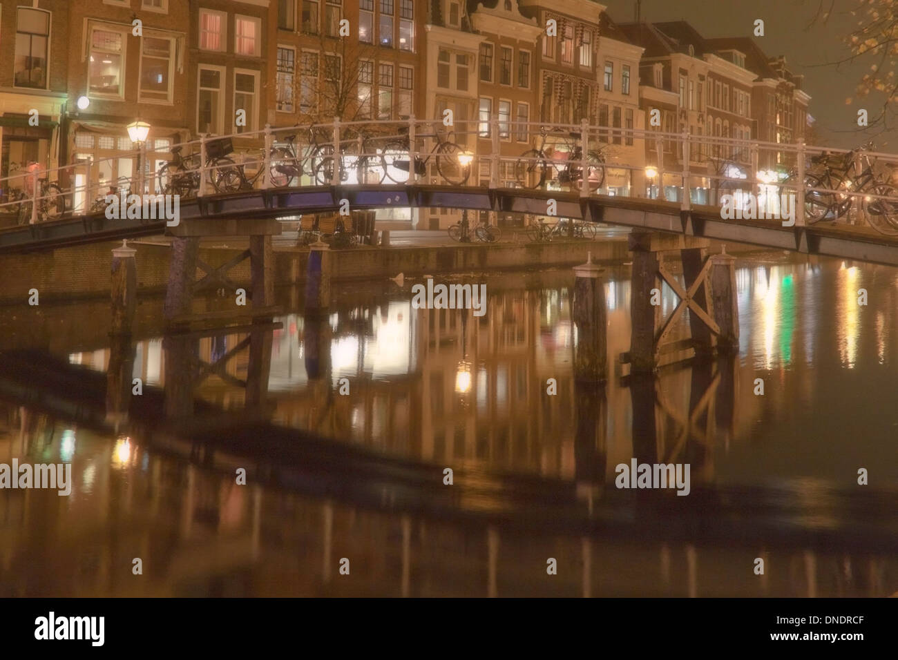This screenshot has height=660, width=898.
Task: Click the white-capped mooring post near the right support
Action: (589, 318)
